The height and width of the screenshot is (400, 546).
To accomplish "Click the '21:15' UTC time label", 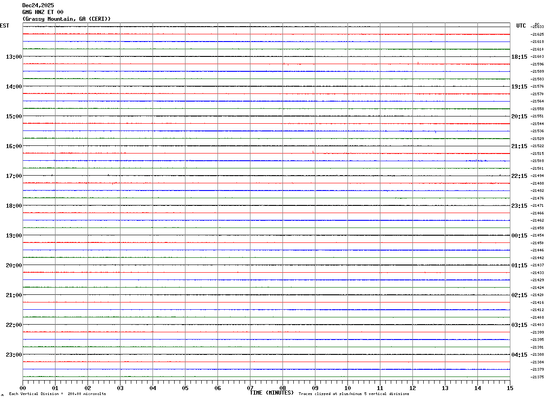I will (x=519, y=146).
